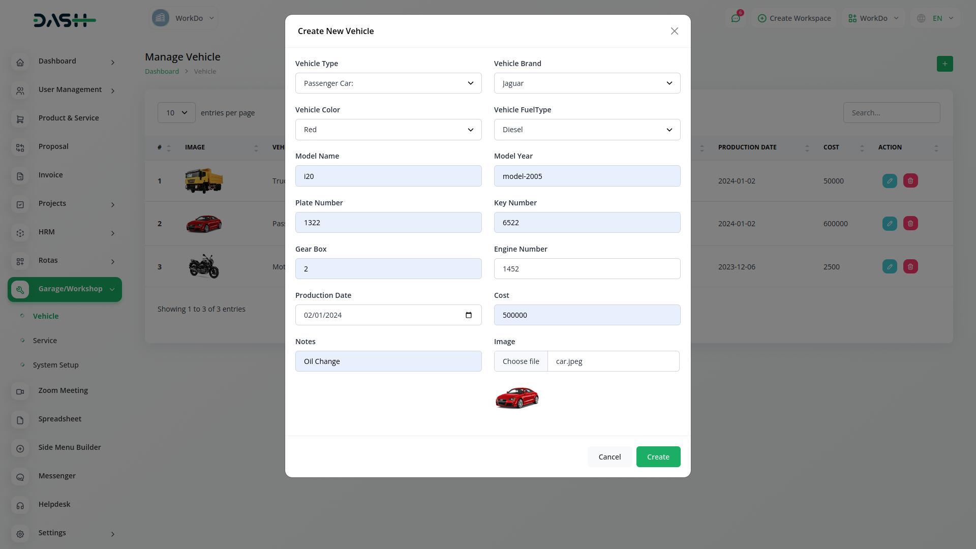Click the green plus add vehicle icon
This screenshot has height=549, width=976.
(x=944, y=64)
